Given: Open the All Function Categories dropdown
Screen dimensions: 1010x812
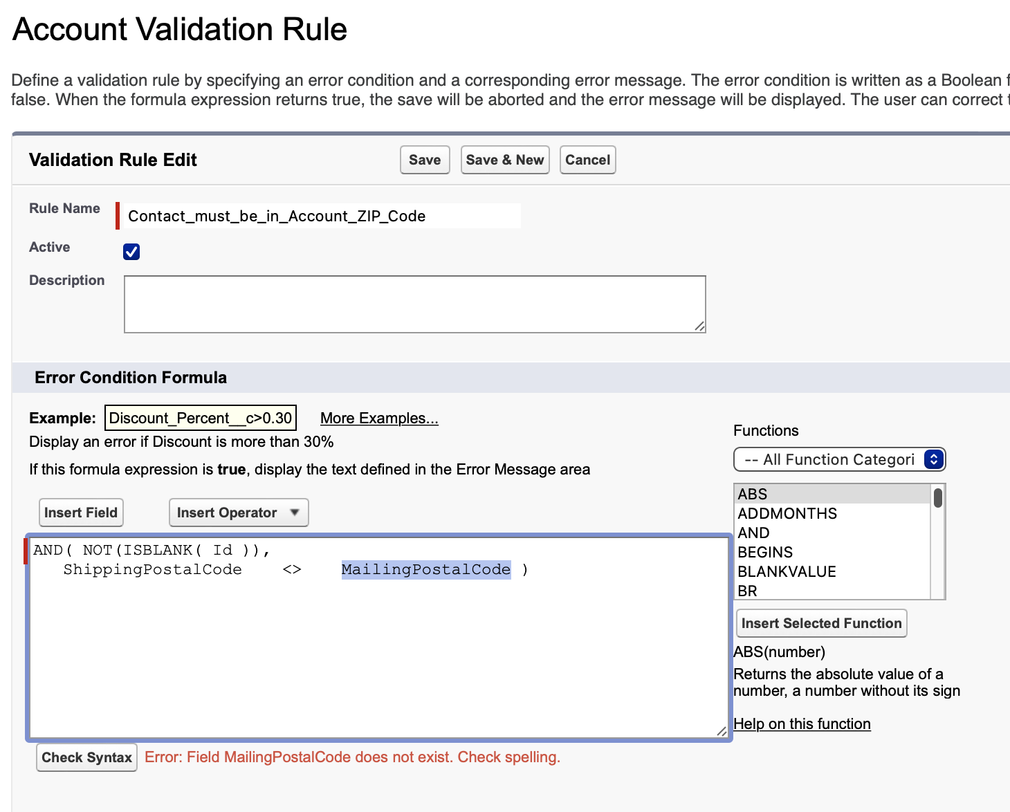Looking at the screenshot, I should tap(838, 459).
